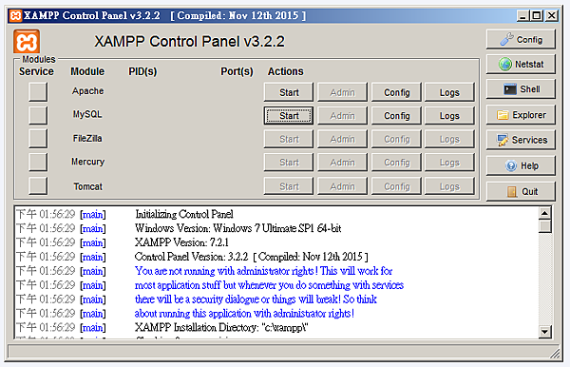
Task: Start the Mercury module
Action: (289, 163)
